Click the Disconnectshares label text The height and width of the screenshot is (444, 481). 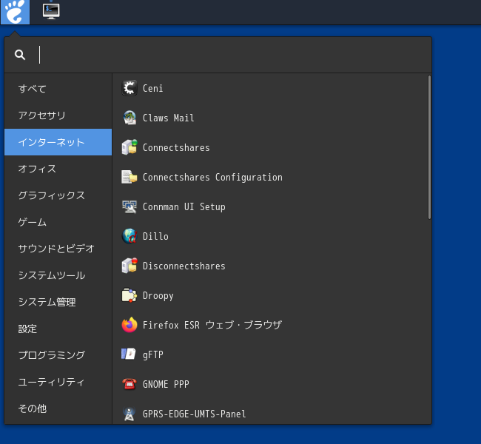[x=184, y=266]
